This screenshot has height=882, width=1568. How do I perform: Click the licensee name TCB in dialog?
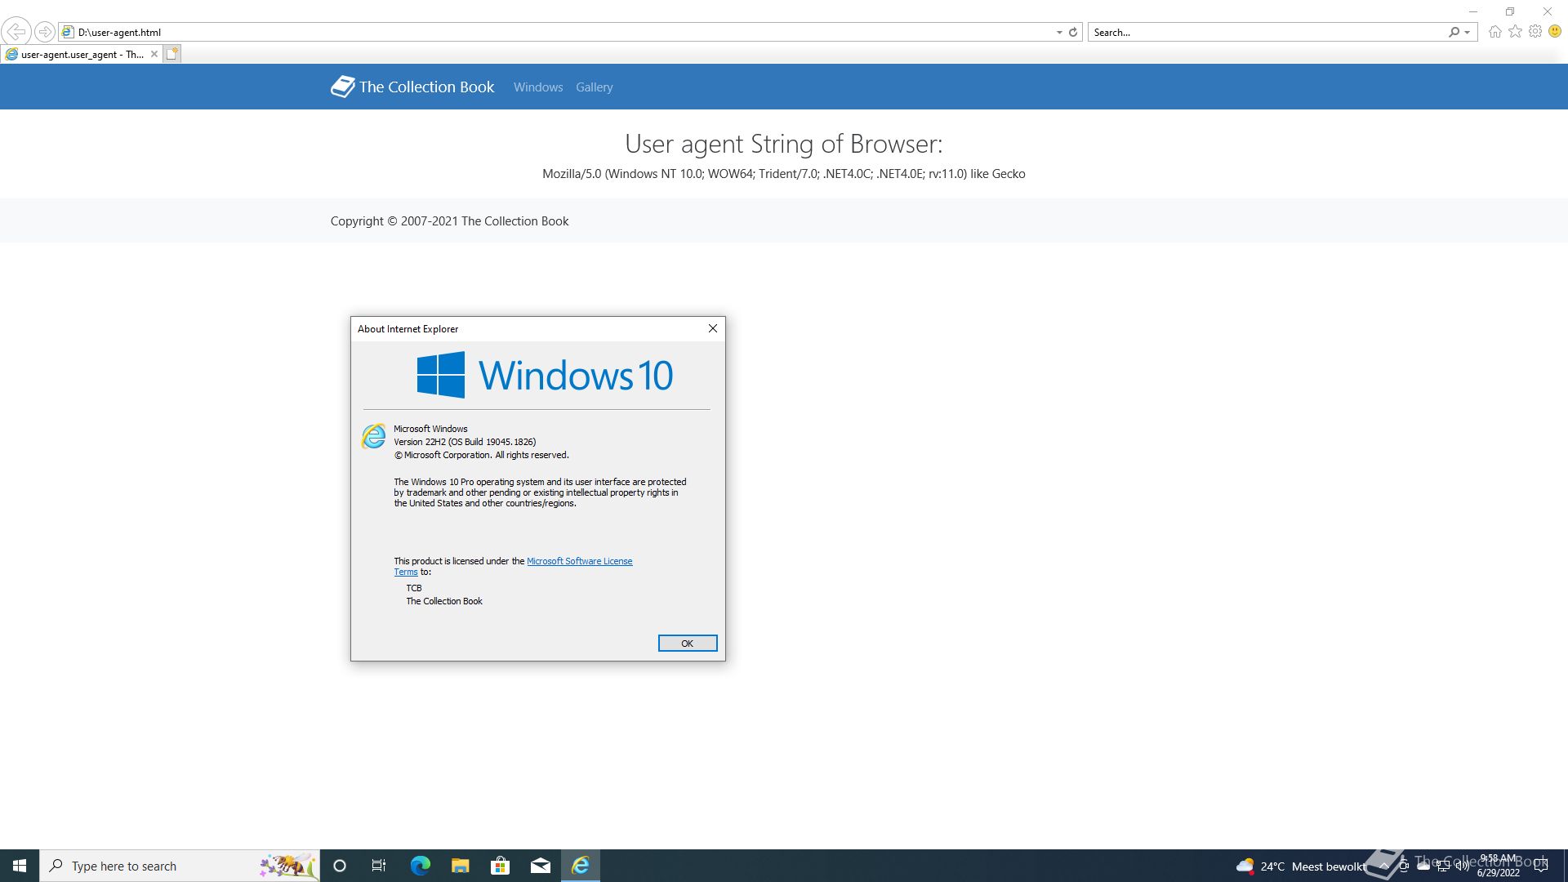click(x=413, y=588)
